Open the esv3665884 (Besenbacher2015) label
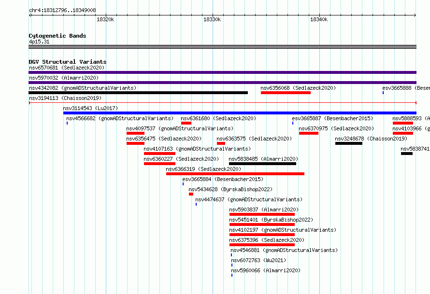This screenshot has width=430, height=294. pyautogui.click(x=223, y=179)
